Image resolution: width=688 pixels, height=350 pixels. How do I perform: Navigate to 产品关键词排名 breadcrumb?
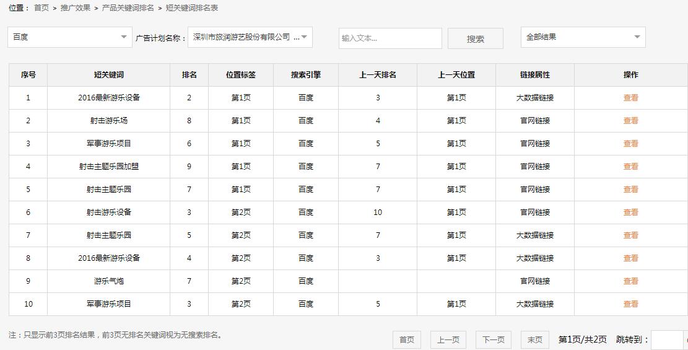coord(128,8)
